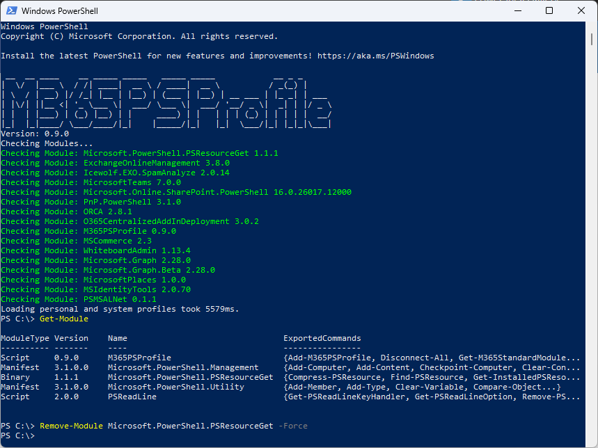Click the https://aka.ms/PSWindows URL
This screenshot has width=598, height=448.
[x=376, y=56]
